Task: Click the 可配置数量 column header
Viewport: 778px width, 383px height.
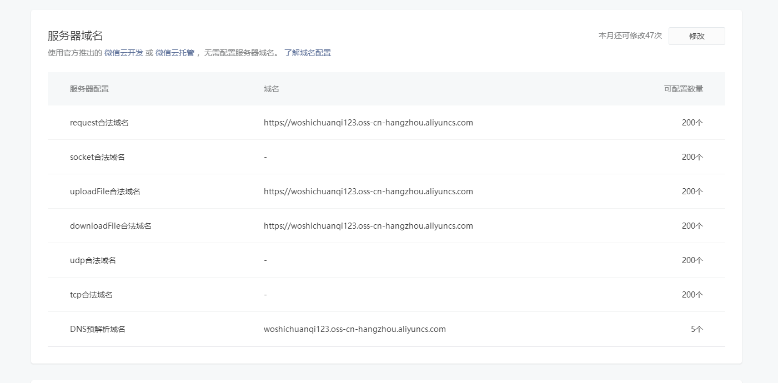Action: 684,89
